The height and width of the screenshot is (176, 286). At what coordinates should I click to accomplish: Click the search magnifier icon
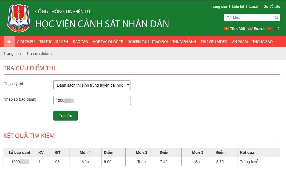click(x=276, y=17)
